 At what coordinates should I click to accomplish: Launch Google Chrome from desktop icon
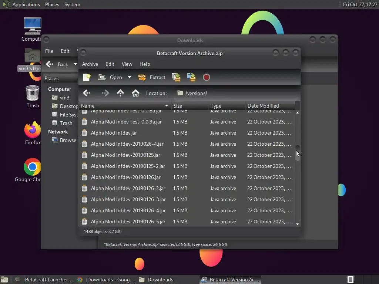pos(28,170)
